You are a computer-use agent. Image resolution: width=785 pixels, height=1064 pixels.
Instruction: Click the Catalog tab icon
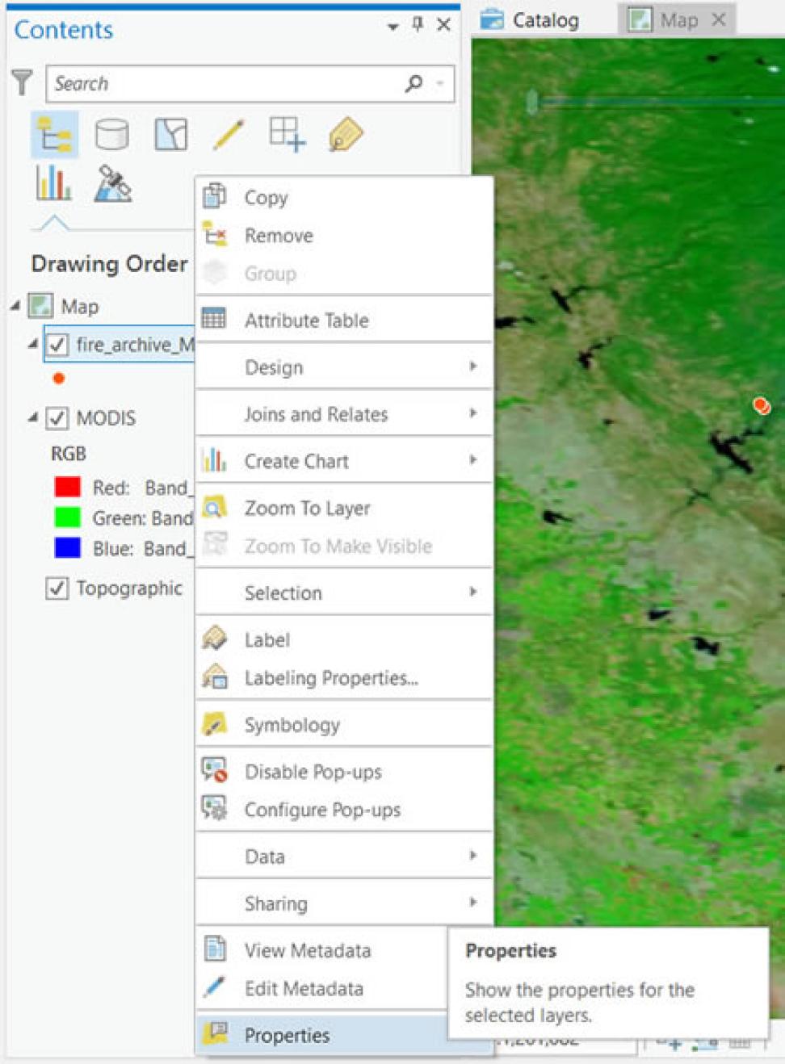pyautogui.click(x=491, y=20)
